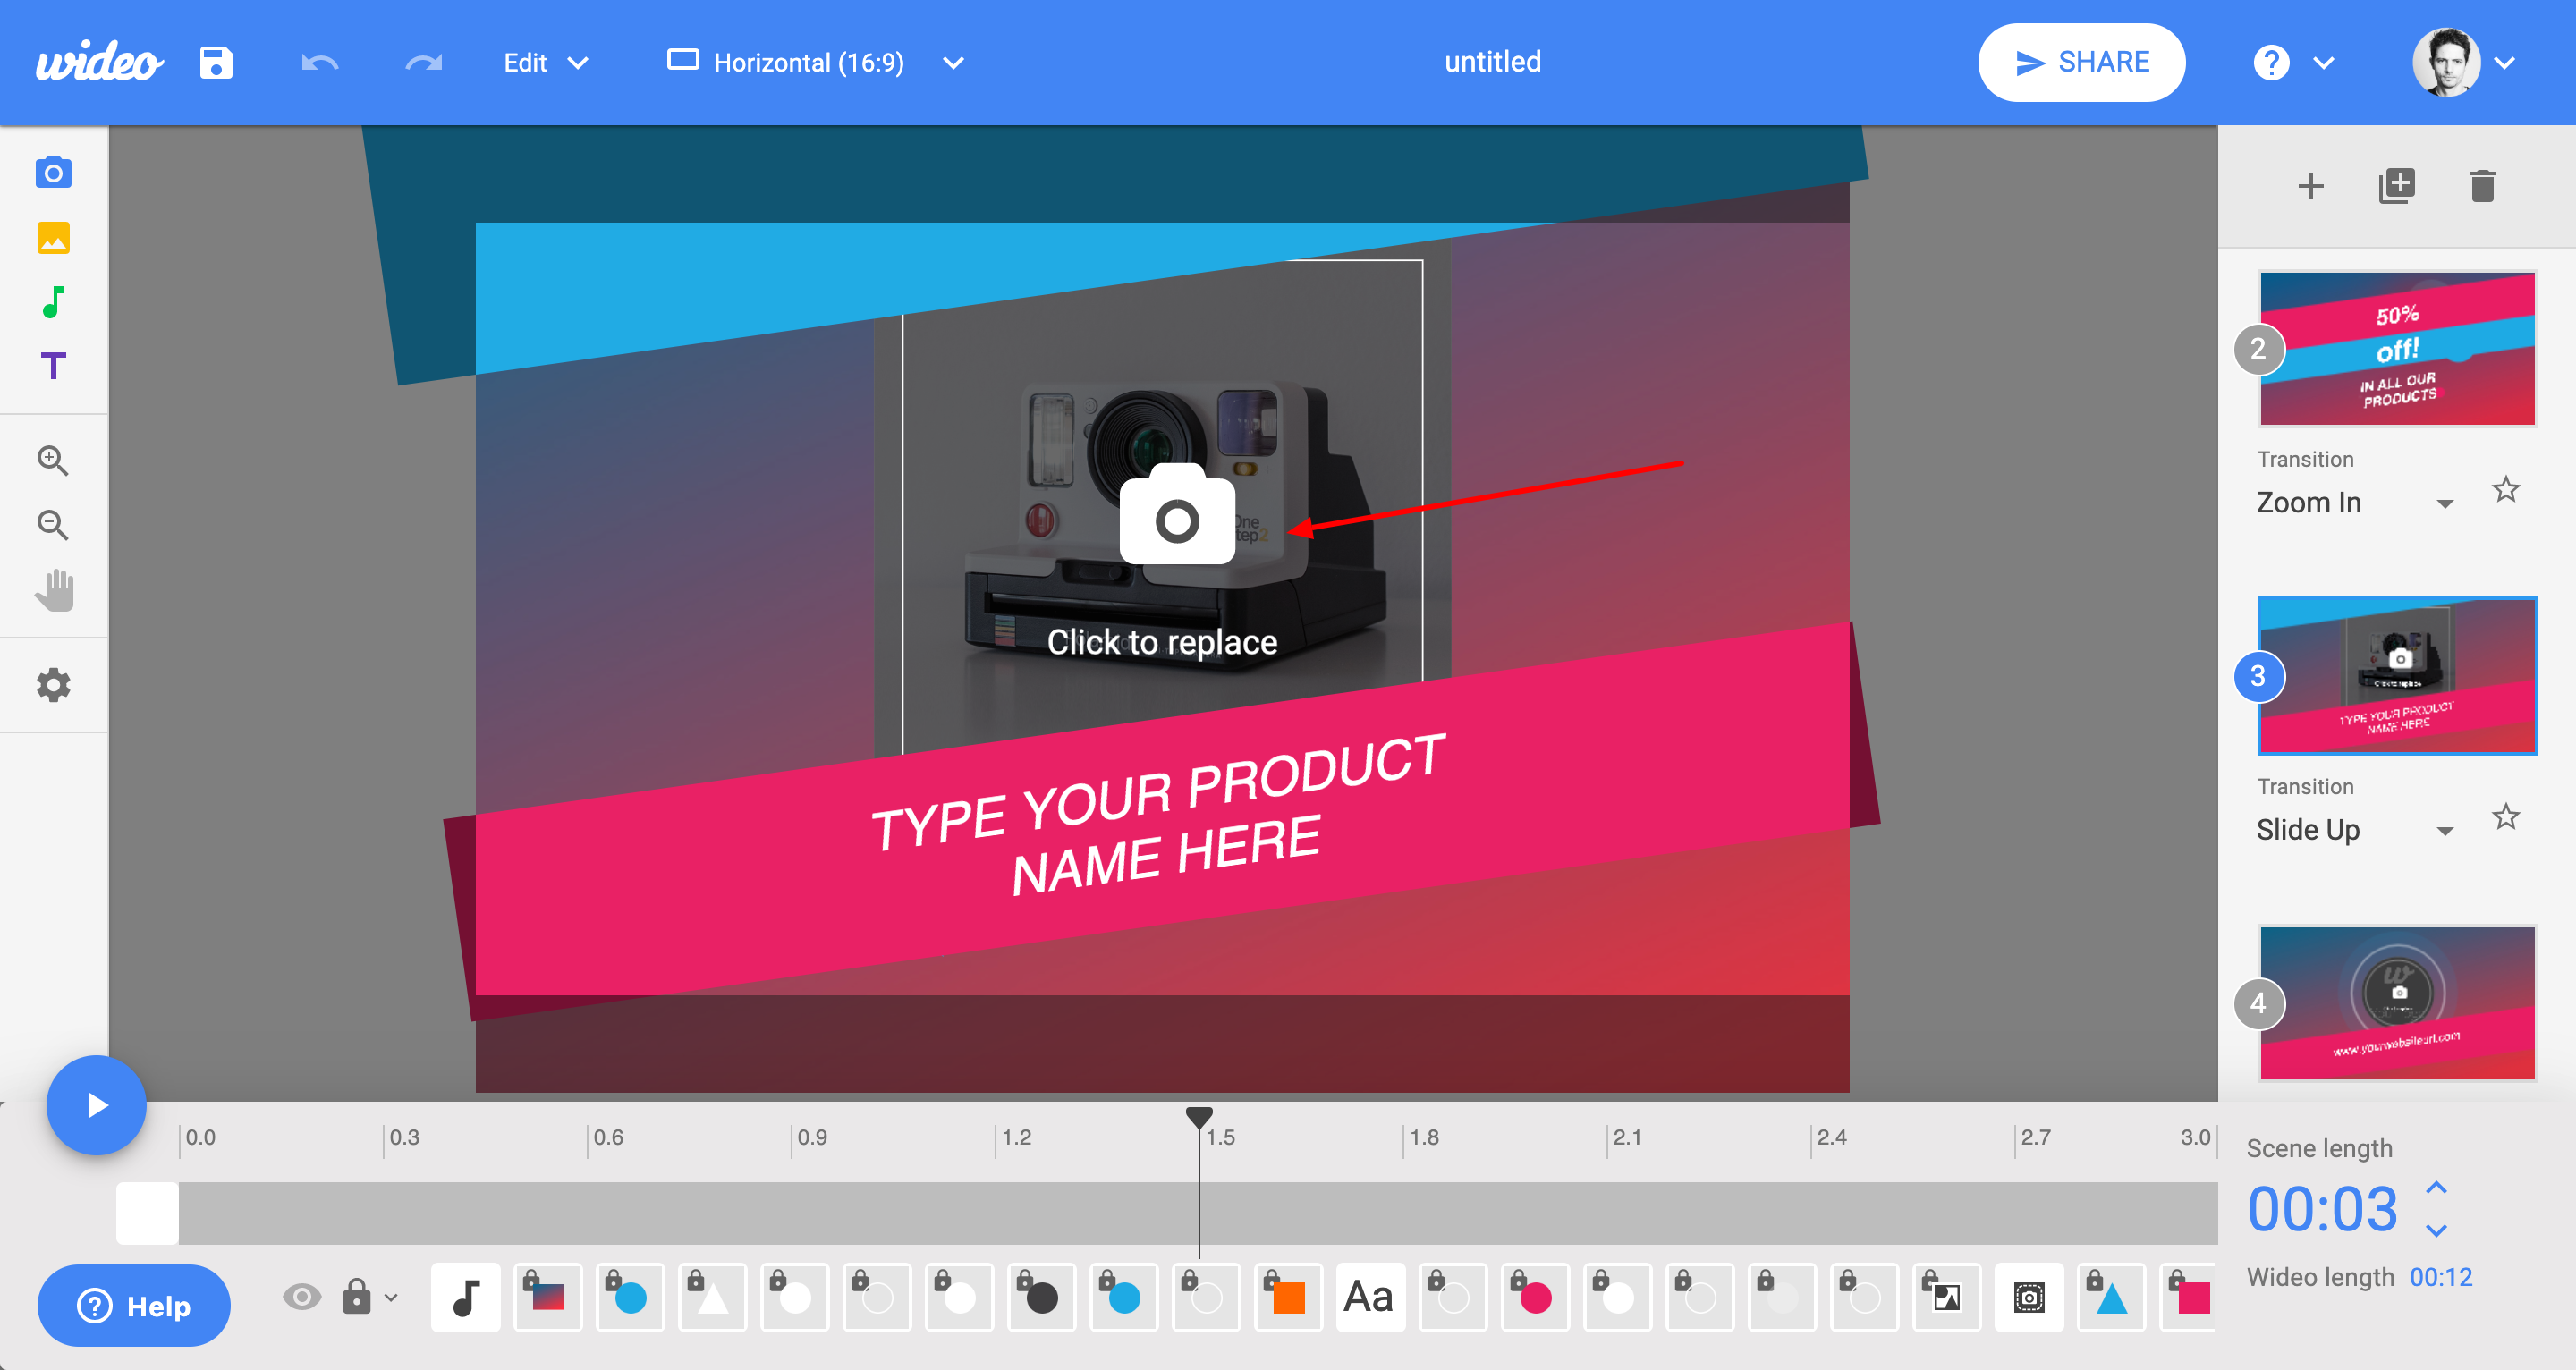Image resolution: width=2576 pixels, height=1370 pixels.
Task: Expand the help menu chevron in top bar
Action: (2323, 63)
